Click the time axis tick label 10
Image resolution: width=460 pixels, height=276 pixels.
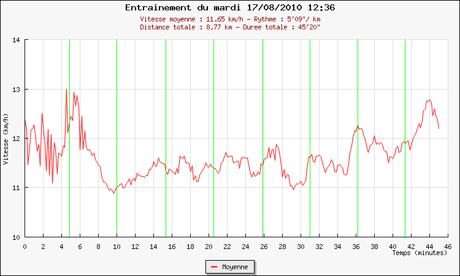pos(117,247)
